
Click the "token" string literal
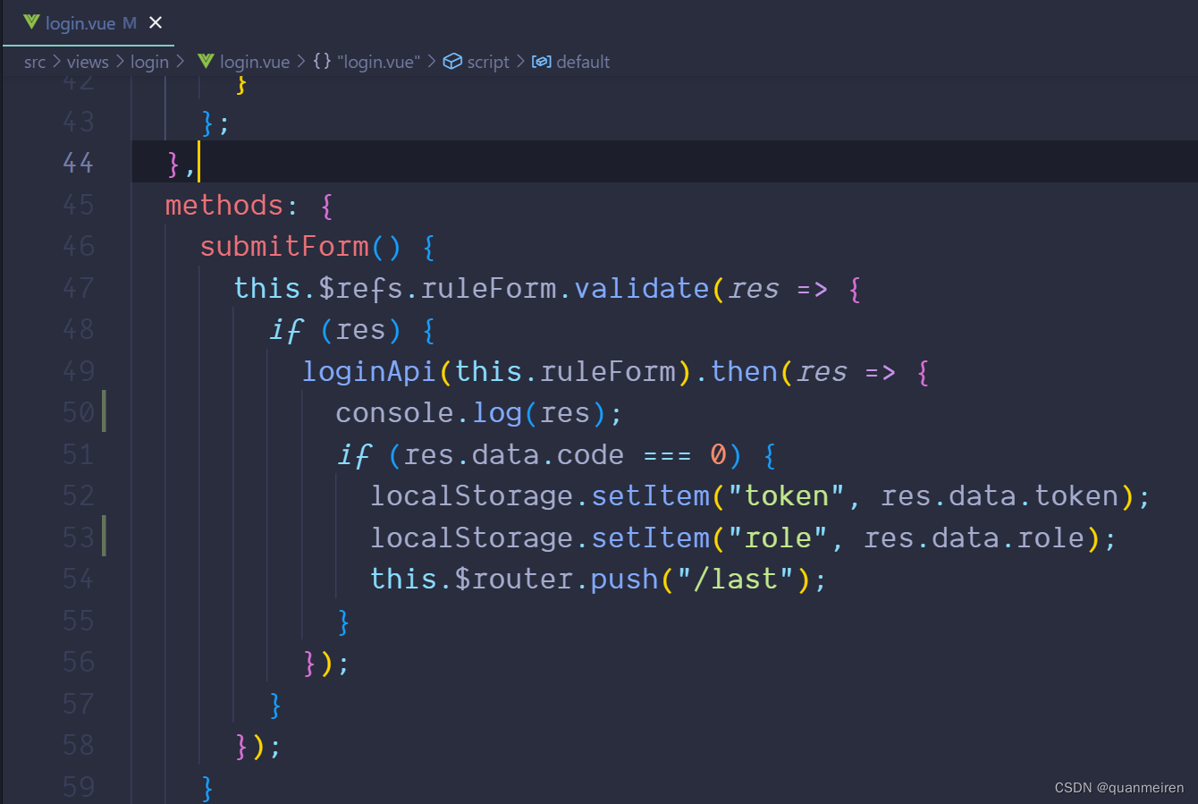786,495
